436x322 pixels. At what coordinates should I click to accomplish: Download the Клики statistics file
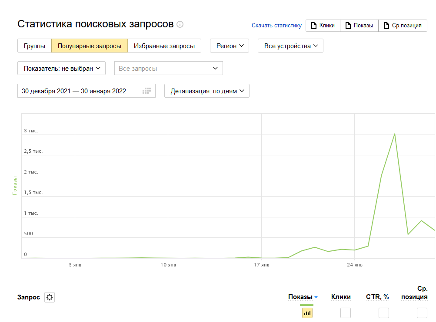[323, 26]
